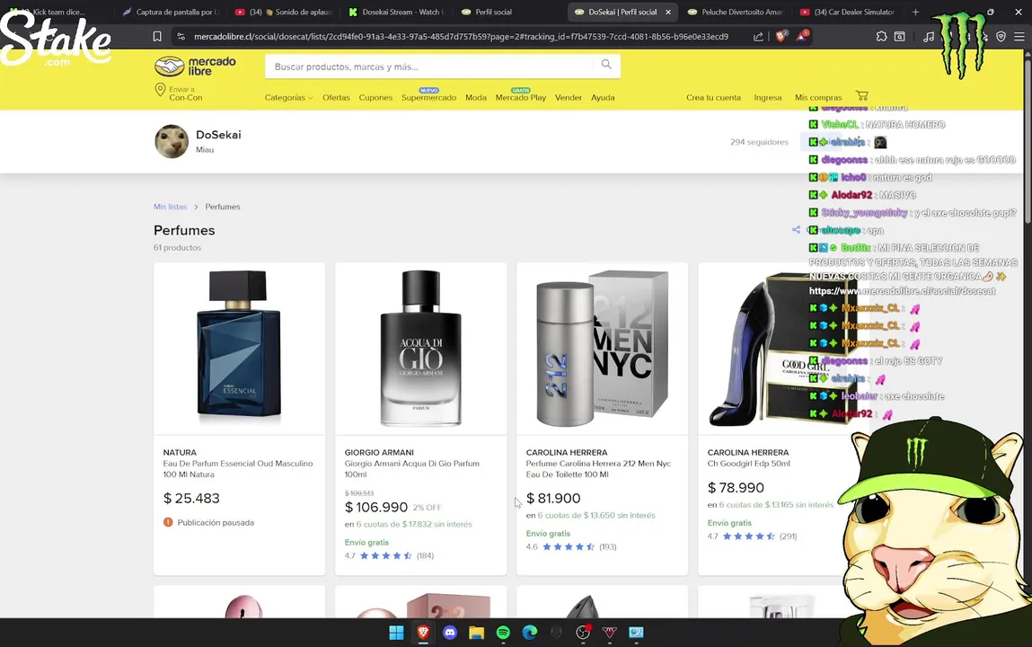The image size is (1032, 647).
Task: Switch to Peluche Divertosito tab
Action: pos(736,12)
